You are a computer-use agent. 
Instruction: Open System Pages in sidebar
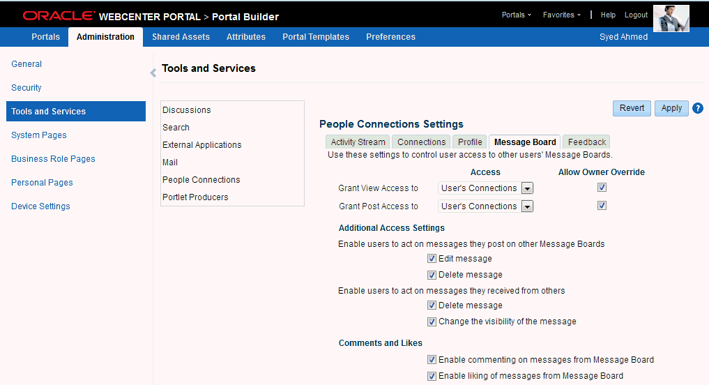coord(39,135)
